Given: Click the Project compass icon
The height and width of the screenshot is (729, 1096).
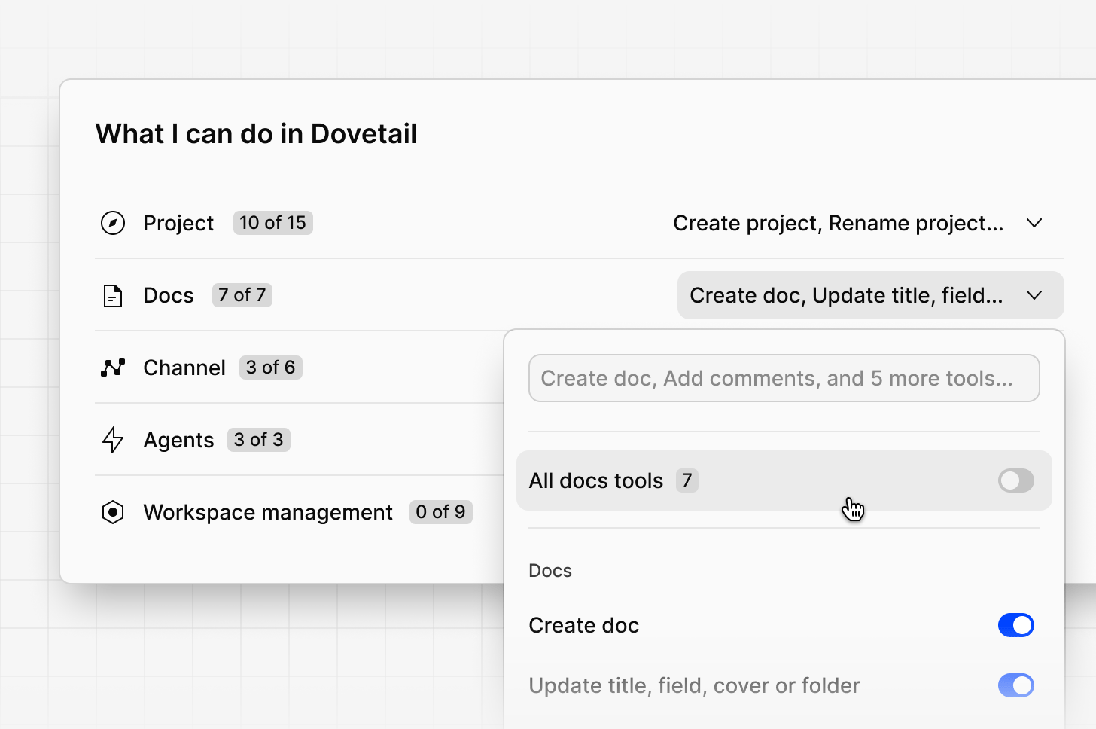Looking at the screenshot, I should [x=113, y=223].
